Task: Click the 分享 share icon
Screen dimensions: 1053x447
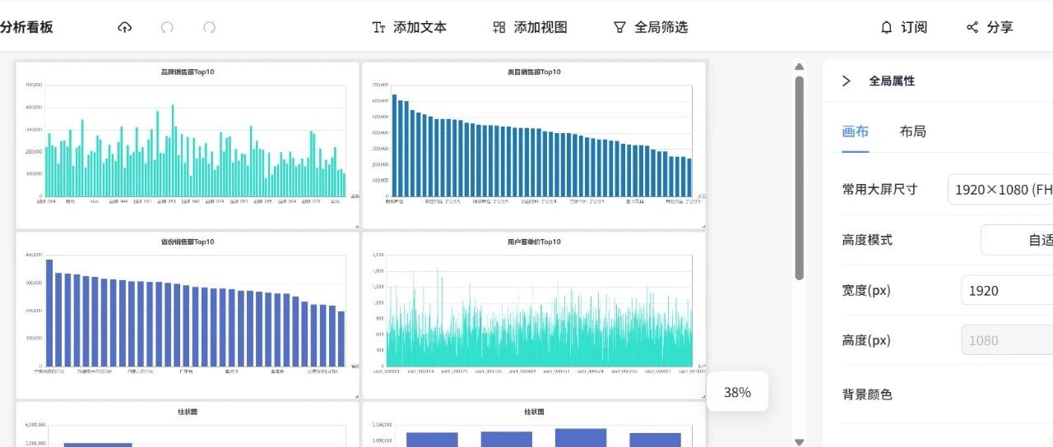Action: point(972,27)
